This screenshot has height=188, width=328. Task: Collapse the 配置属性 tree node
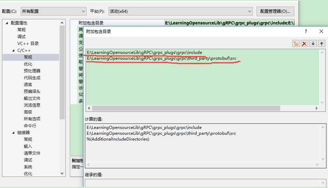coord(7,23)
